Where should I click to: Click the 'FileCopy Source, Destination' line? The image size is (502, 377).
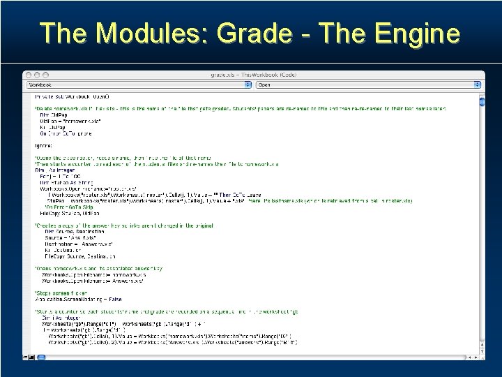80,256
